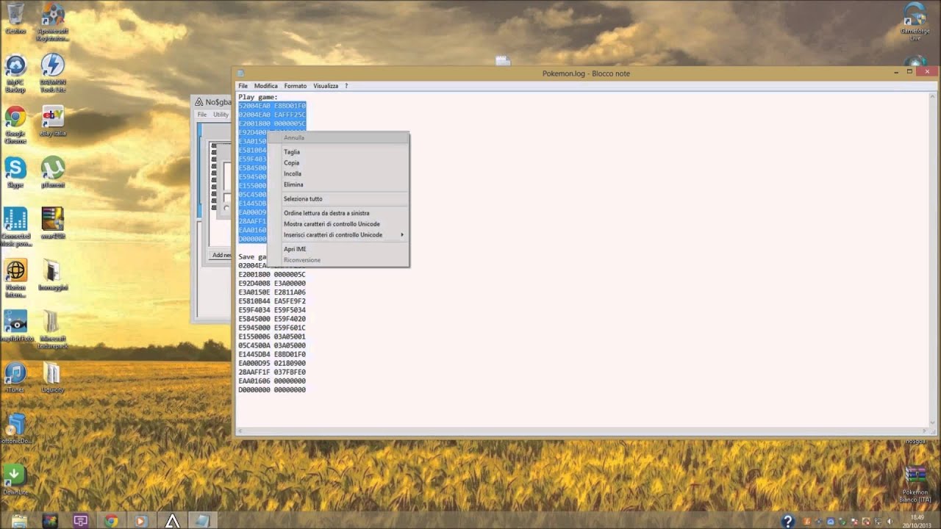
Task: Open Minecraft texturepack folder
Action: click(x=51, y=329)
